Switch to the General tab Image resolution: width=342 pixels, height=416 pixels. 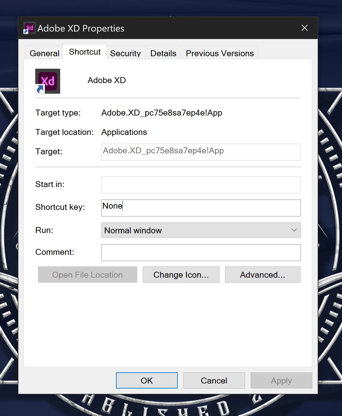tap(44, 53)
